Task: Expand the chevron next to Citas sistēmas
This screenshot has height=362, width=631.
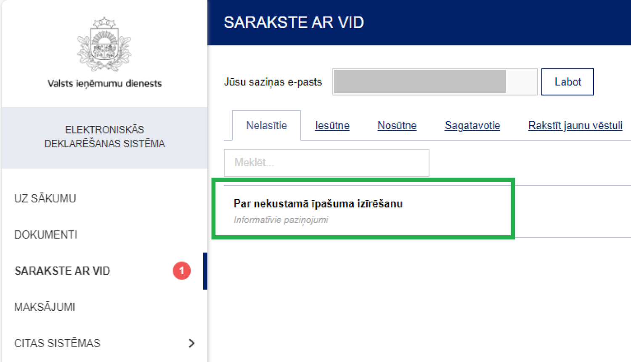Action: 191,343
